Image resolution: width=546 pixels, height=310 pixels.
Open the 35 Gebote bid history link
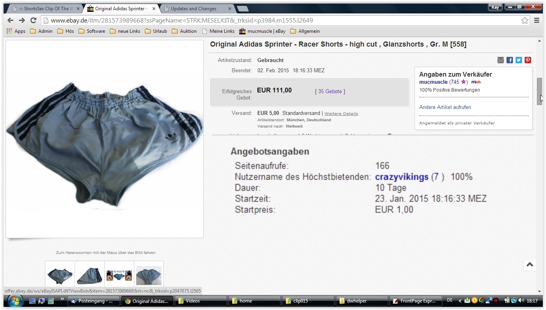[x=330, y=92]
